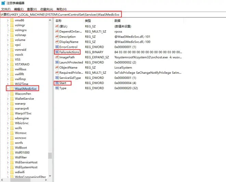Expand the Wdf01000 tree node

(x=8, y=152)
